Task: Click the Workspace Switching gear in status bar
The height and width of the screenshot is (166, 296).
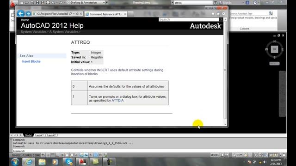Action: (x=256, y=155)
